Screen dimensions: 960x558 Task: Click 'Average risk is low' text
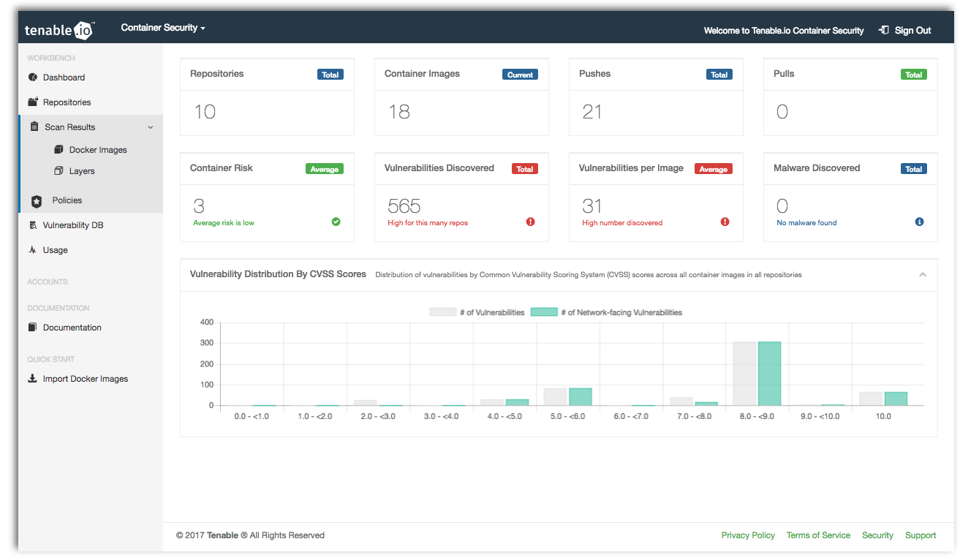pos(224,223)
